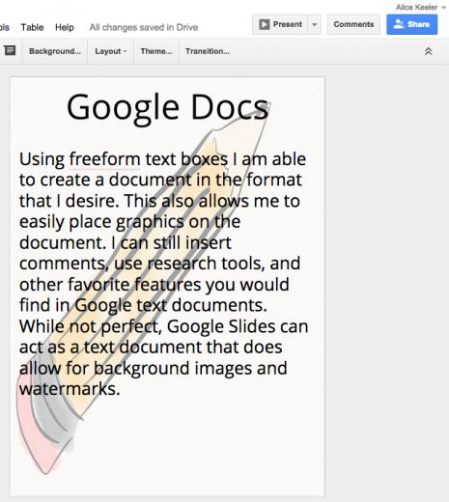The height and width of the screenshot is (502, 449).
Task: Open the partially visible Tools menu
Action: (4, 27)
